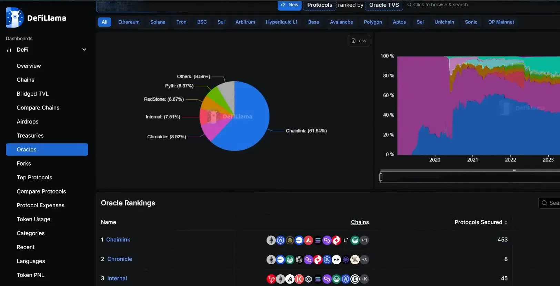Click Ethereum chain icon in Chronicle row
This screenshot has width=560, height=286.
click(271, 259)
